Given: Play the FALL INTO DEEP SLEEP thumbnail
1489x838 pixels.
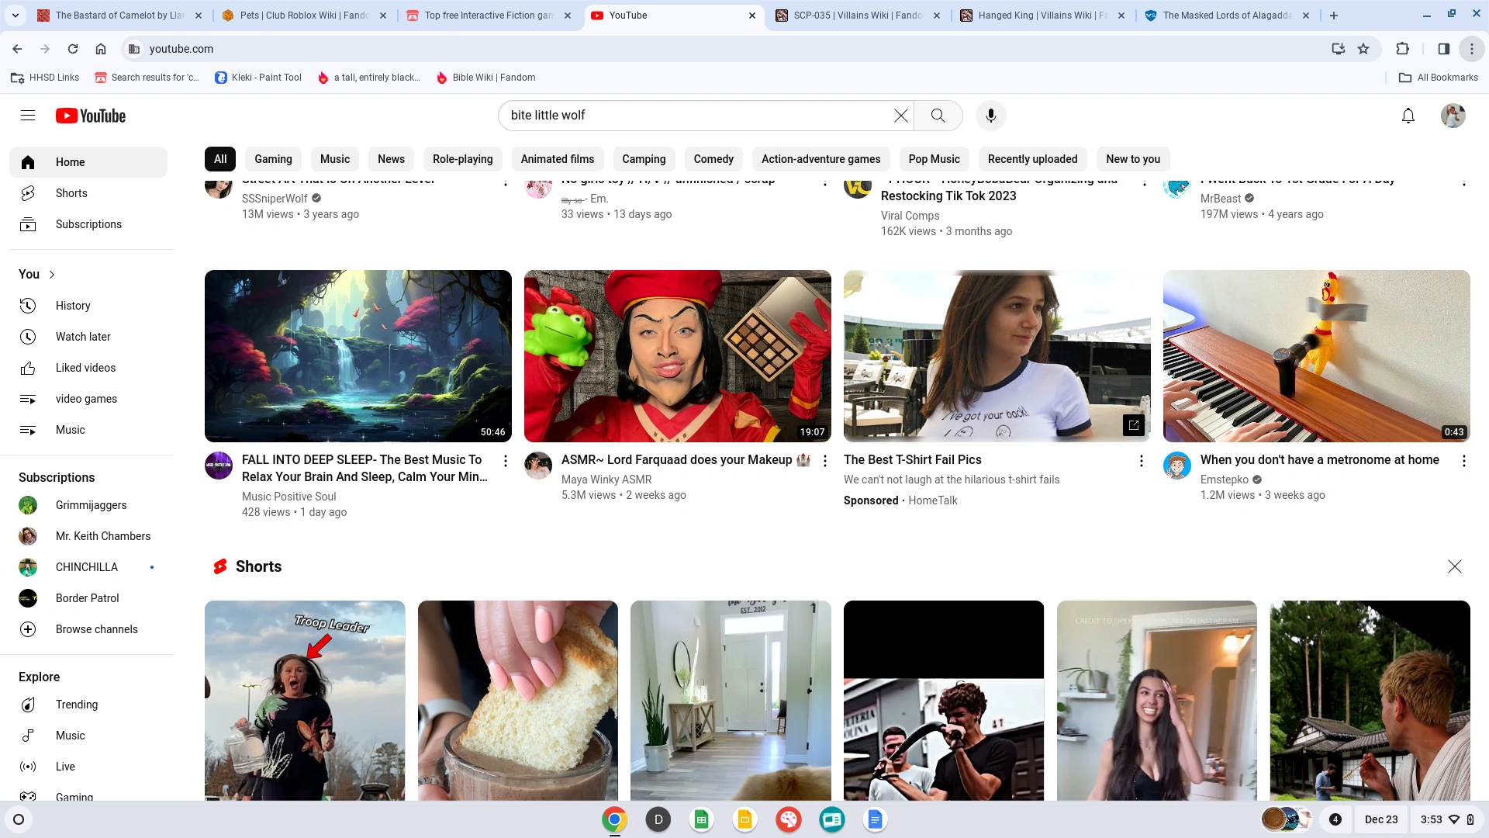Looking at the screenshot, I should tap(358, 356).
